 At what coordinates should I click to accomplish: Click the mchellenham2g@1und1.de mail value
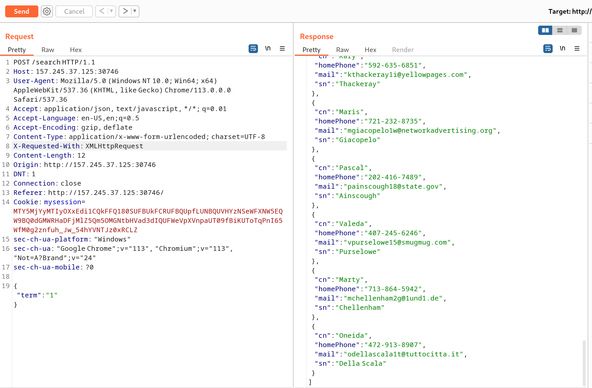click(393, 298)
